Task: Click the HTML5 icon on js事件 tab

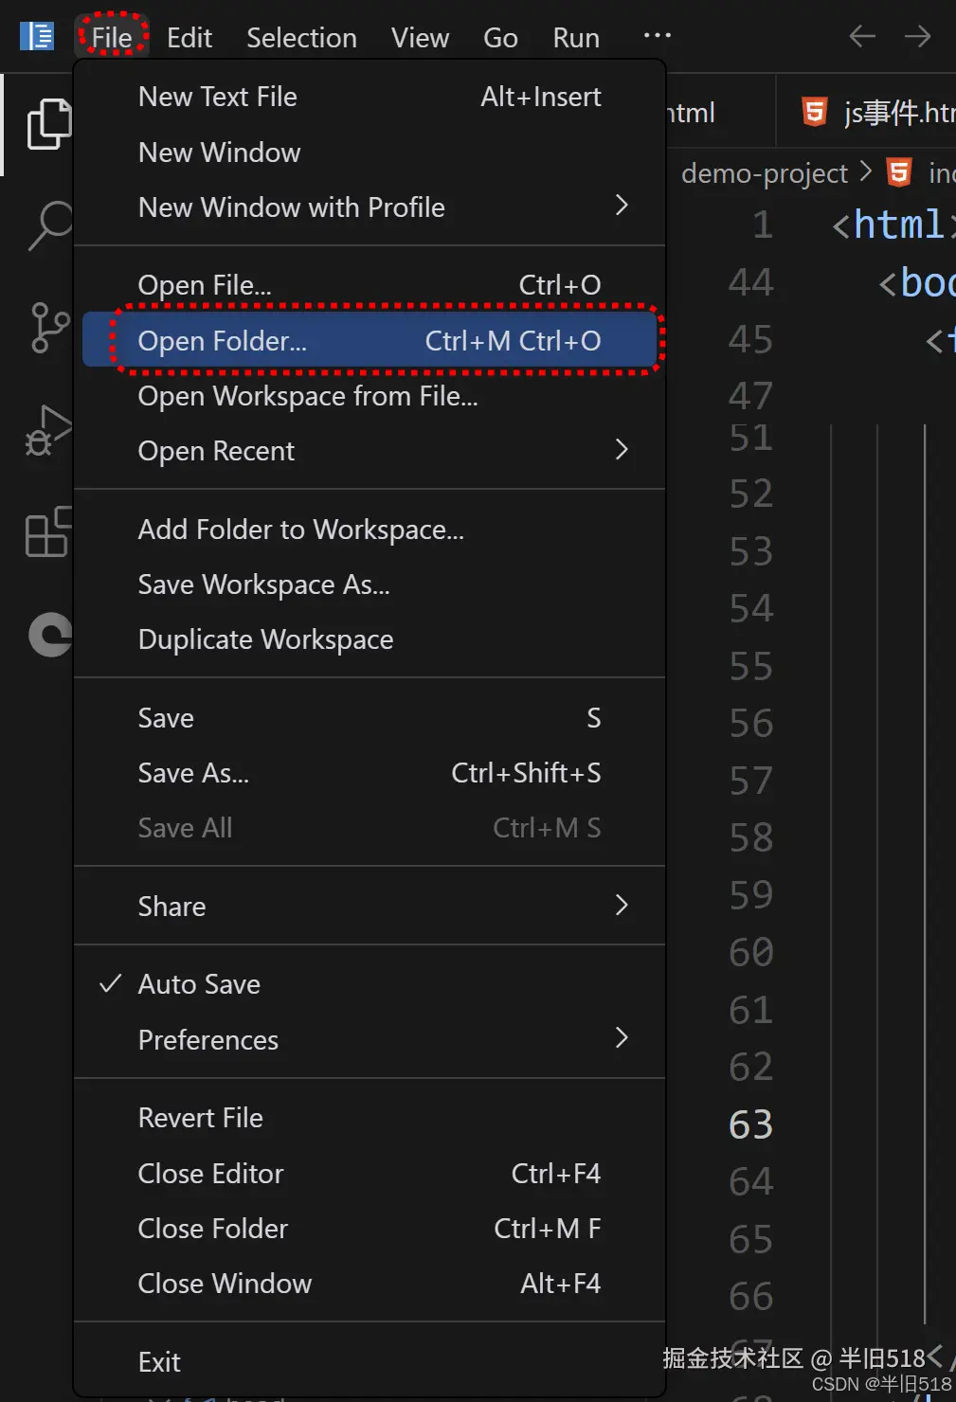Action: tap(815, 112)
